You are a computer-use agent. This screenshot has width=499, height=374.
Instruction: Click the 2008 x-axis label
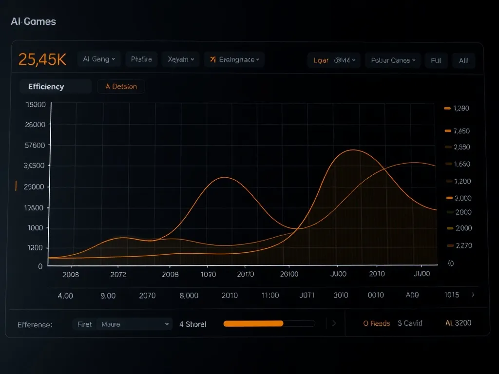pos(70,275)
